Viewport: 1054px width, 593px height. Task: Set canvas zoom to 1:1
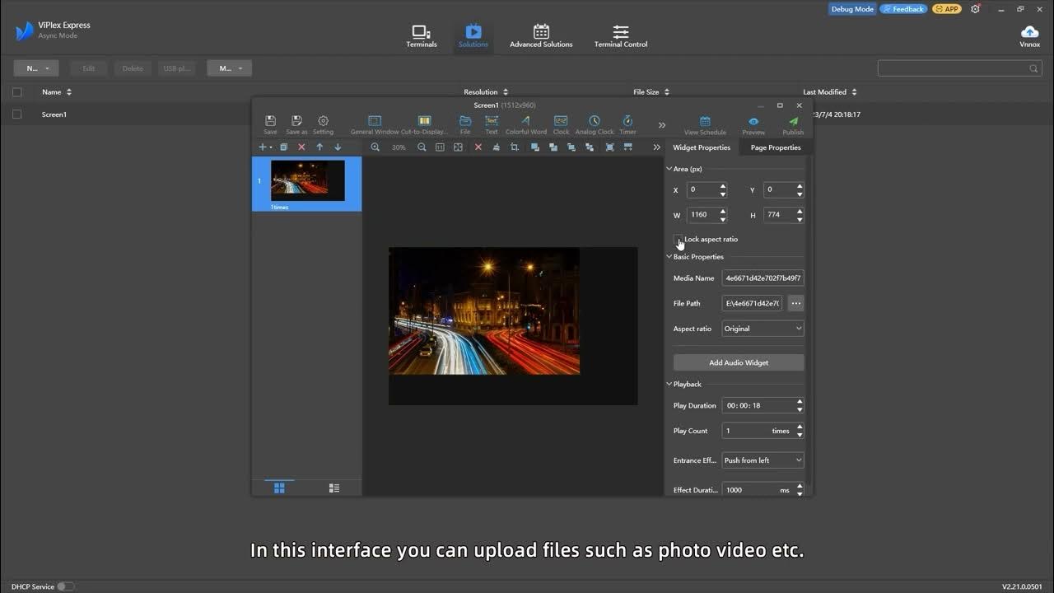coord(440,147)
